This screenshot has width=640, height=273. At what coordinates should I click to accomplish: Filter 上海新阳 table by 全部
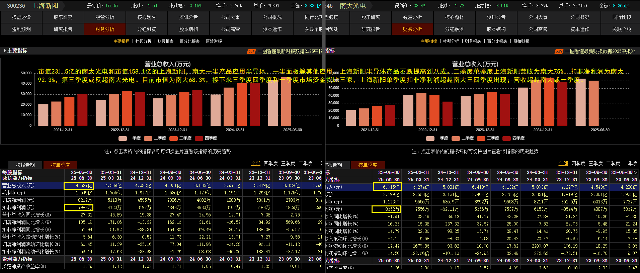point(256,163)
